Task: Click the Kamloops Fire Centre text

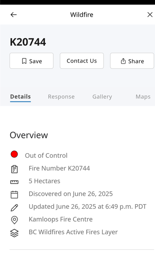Action: (x=60, y=219)
